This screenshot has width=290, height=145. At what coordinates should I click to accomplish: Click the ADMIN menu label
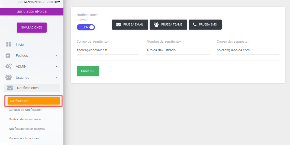(x=21, y=67)
